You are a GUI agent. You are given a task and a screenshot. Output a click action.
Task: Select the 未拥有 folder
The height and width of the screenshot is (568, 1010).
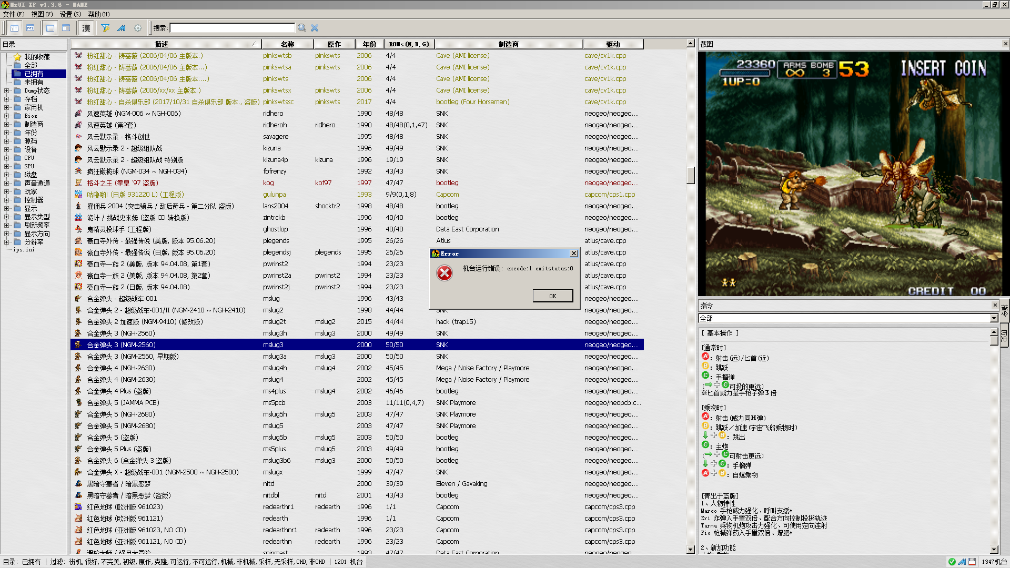tap(34, 82)
